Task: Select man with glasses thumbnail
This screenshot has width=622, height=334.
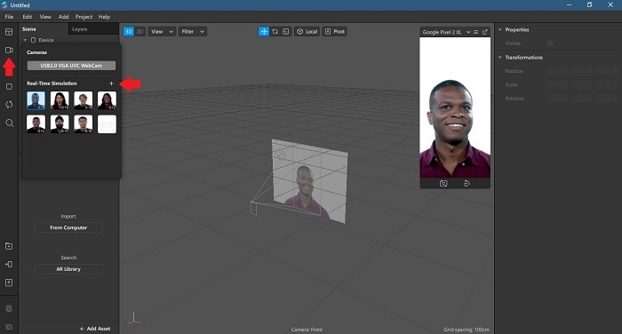Action: click(x=84, y=124)
